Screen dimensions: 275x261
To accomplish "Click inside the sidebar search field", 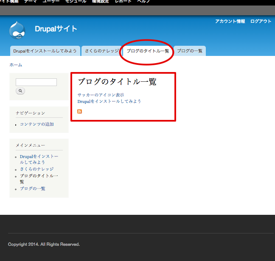I will (x=36, y=82).
